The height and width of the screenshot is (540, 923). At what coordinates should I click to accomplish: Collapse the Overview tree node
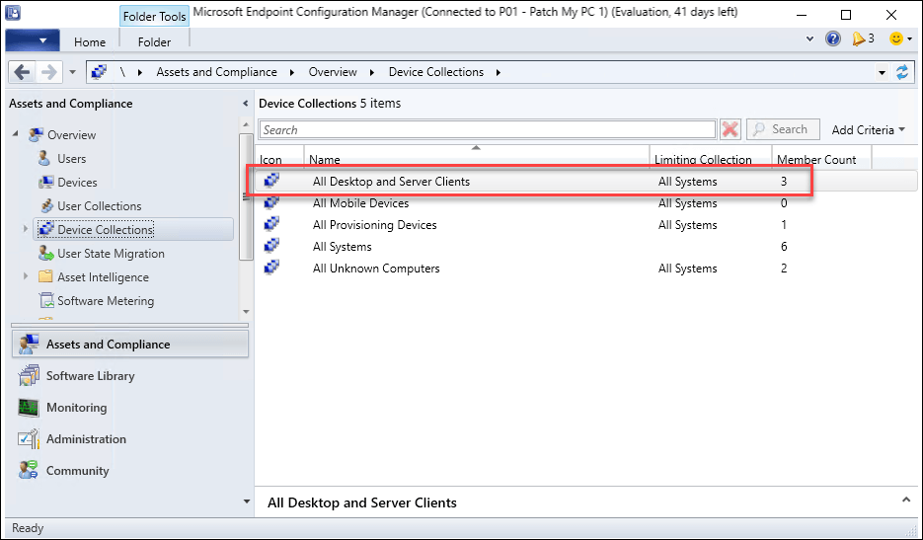tap(16, 133)
